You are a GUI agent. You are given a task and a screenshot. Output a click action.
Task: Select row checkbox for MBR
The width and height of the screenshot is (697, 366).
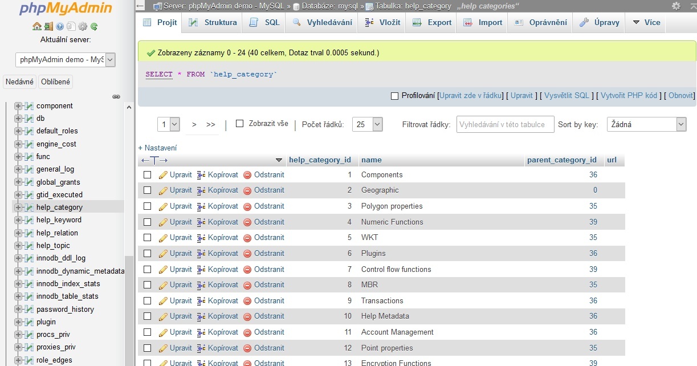[148, 284]
